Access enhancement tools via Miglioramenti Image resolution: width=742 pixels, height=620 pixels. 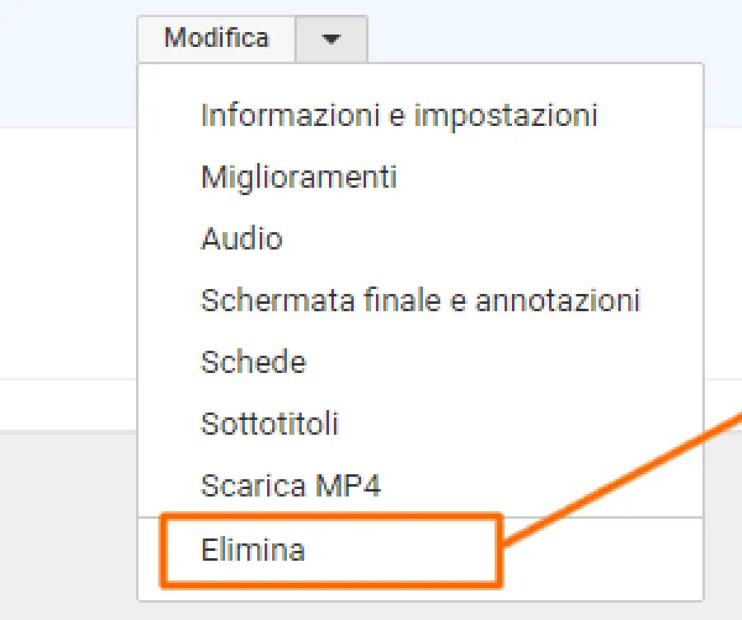pos(298,178)
